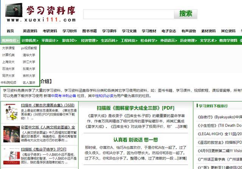Select 石油大学 in the submenu
The width and height of the screenshot is (242, 169).
[8, 69]
